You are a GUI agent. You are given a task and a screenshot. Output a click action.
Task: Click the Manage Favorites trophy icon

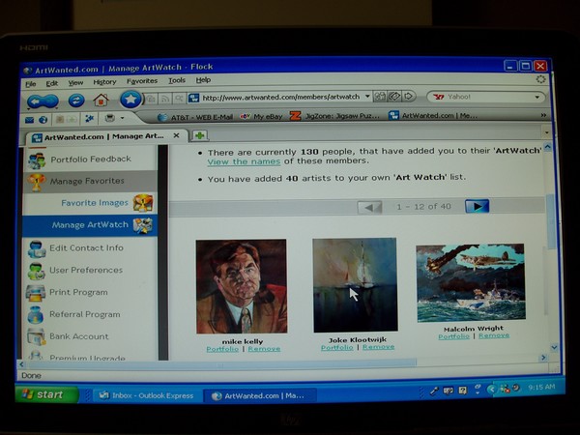click(37, 183)
